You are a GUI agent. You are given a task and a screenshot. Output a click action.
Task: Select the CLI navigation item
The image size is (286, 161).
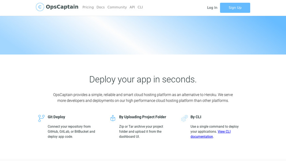[140, 7]
